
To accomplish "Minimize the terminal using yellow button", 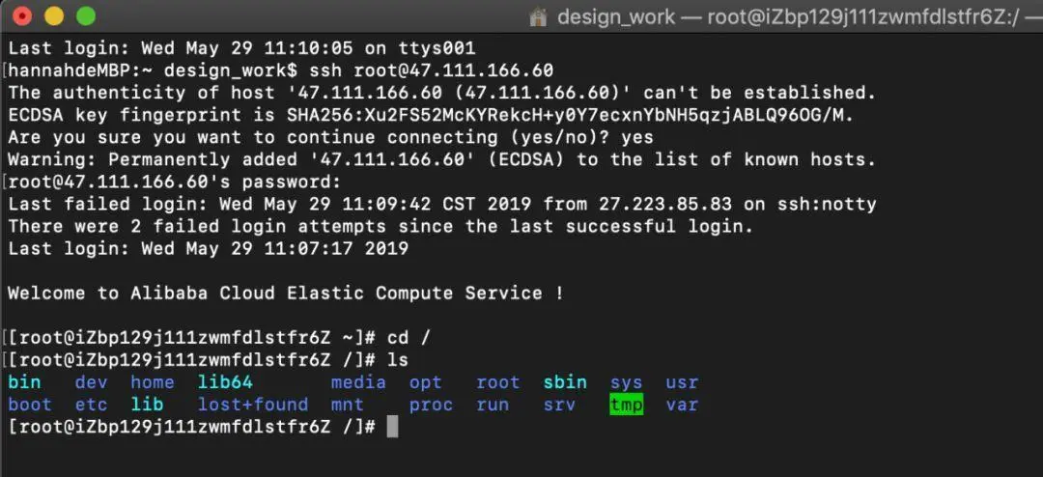I will (54, 16).
